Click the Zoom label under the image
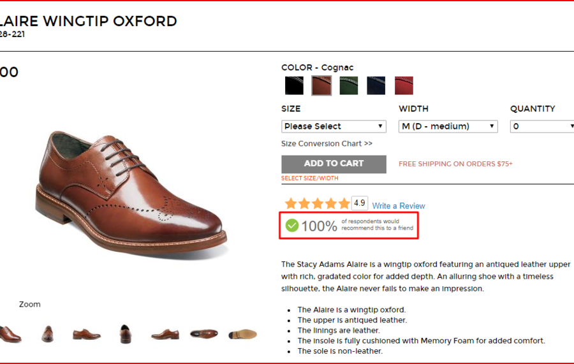574x364 pixels. [29, 305]
